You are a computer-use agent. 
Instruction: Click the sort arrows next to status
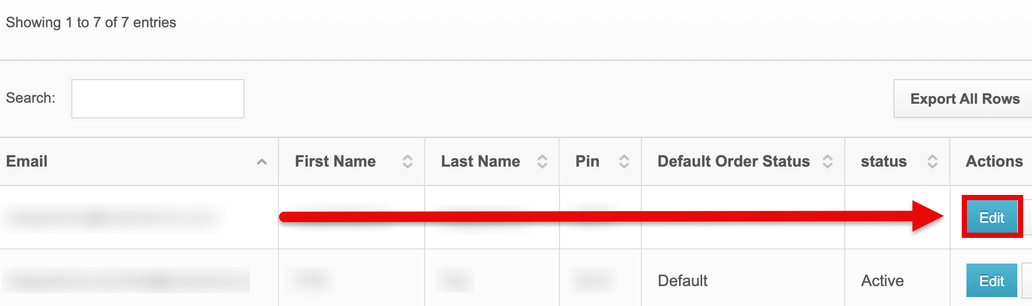click(x=932, y=161)
